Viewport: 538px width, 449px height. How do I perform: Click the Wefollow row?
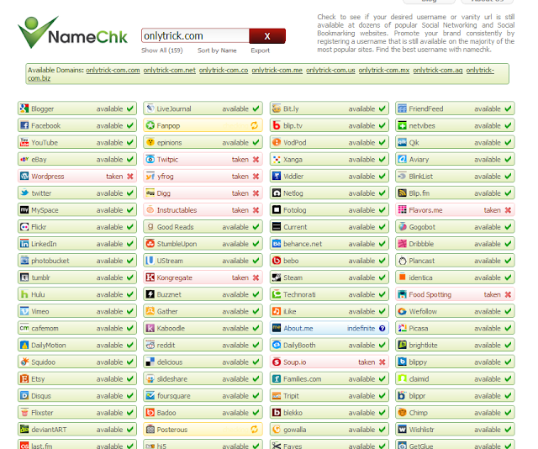[455, 311]
